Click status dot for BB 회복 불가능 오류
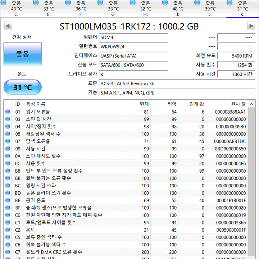Image resolution: width=259 pixels, height=259 pixels. pyautogui.click(x=8, y=178)
